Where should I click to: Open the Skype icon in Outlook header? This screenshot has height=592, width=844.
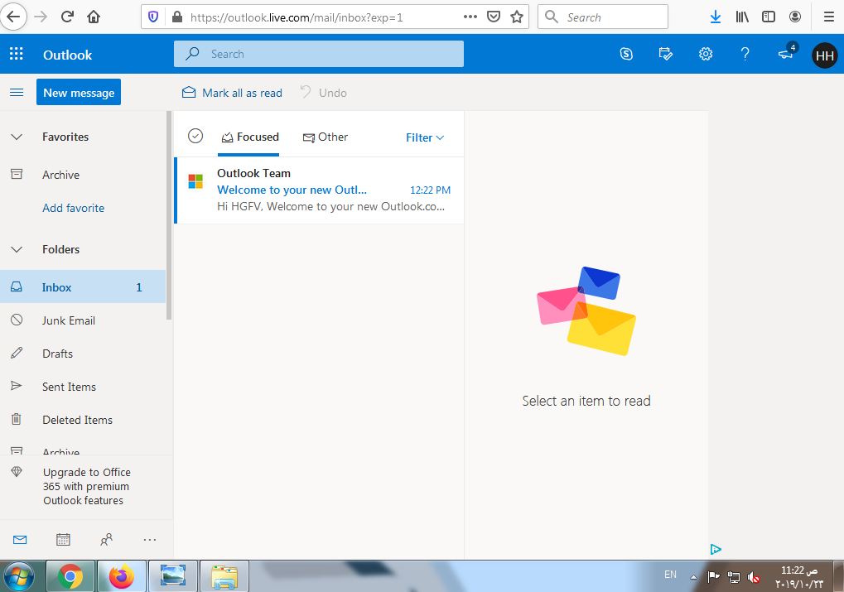tap(626, 54)
